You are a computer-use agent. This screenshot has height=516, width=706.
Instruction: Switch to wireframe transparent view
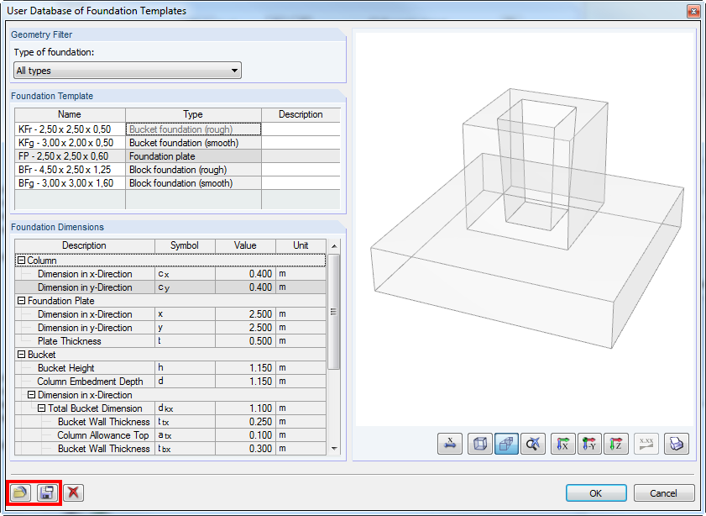(x=480, y=444)
